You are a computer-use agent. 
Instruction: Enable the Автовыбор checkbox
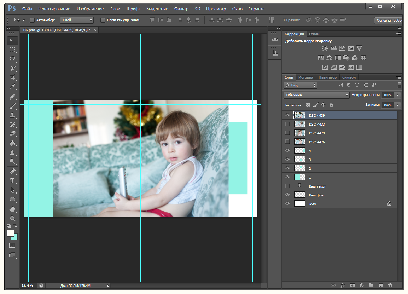(32, 20)
